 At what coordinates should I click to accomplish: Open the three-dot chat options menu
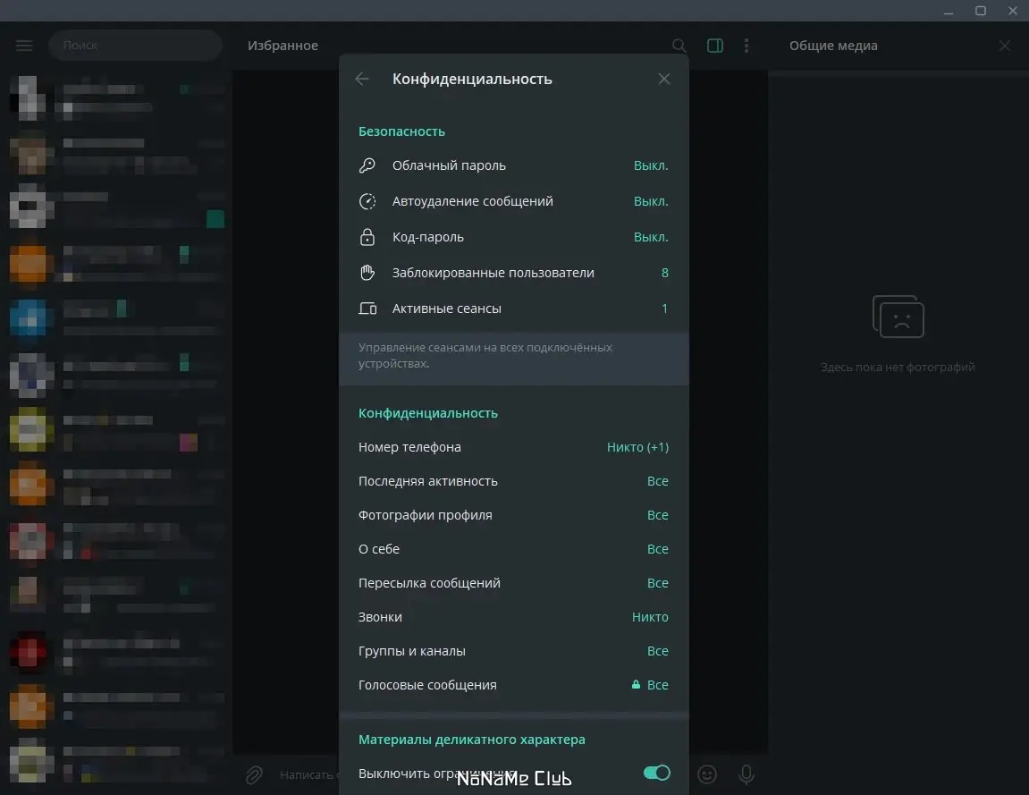point(746,46)
